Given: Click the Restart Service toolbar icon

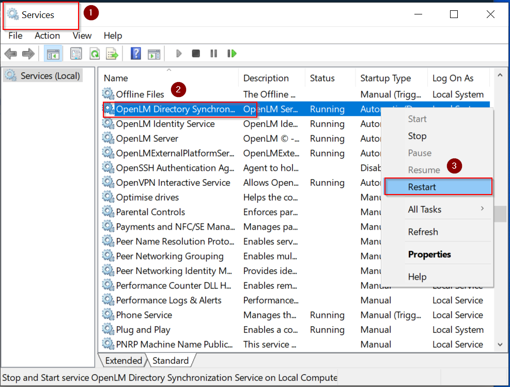Looking at the screenshot, I should click(x=232, y=54).
